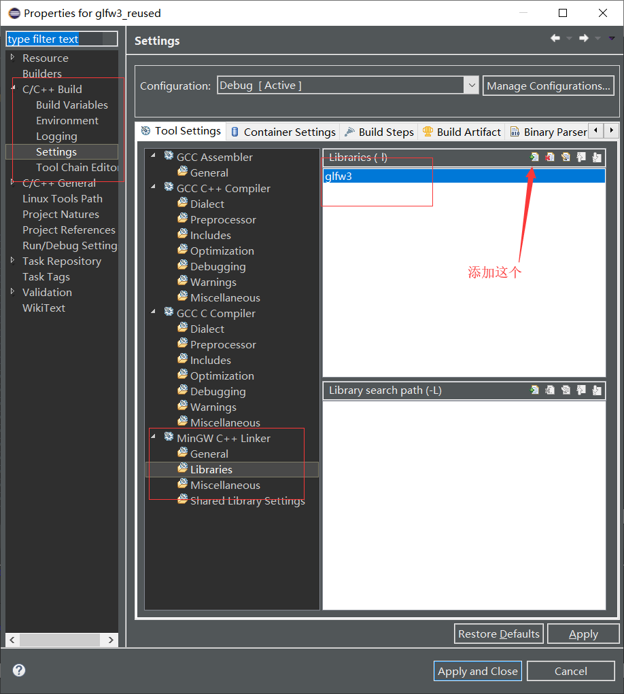Click the type filter text field
This screenshot has height=694, width=624.
tap(61, 39)
